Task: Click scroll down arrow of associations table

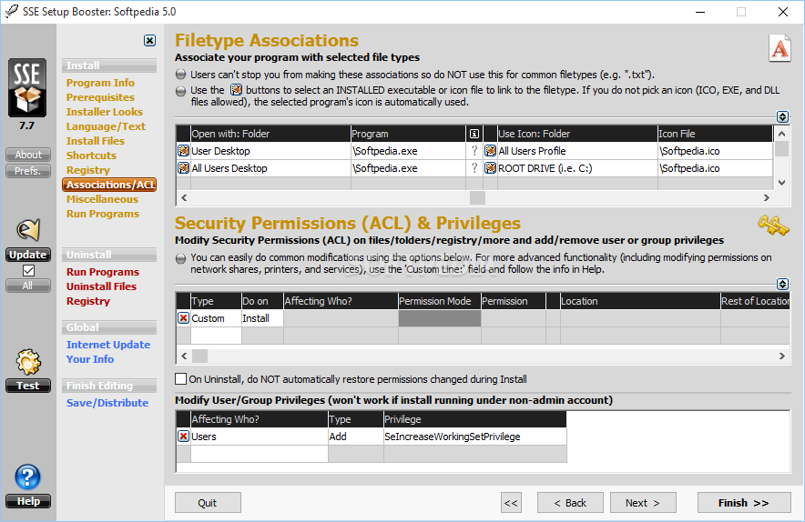Action: [x=781, y=183]
